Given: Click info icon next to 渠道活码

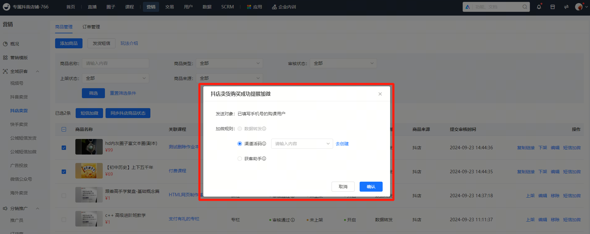Looking at the screenshot, I should point(264,144).
